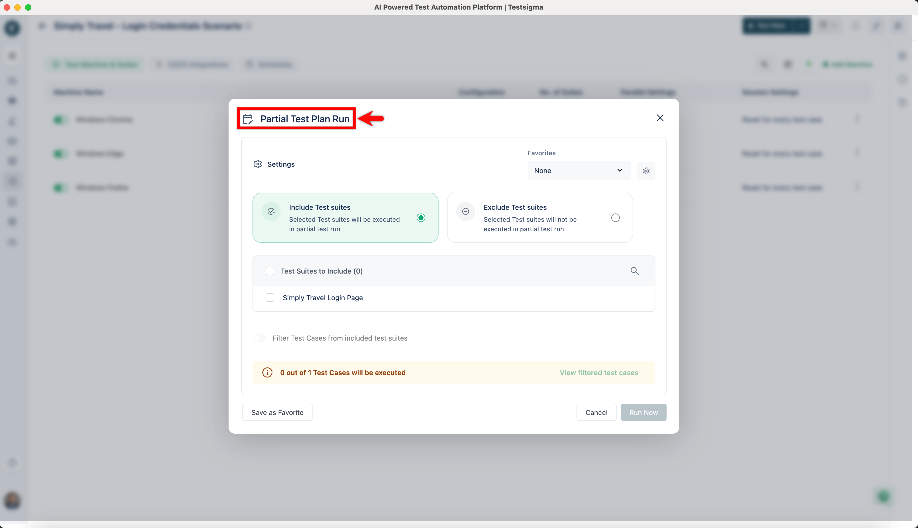Image resolution: width=918 pixels, height=528 pixels.
Task: Click the Cancel button
Action: [x=596, y=412]
